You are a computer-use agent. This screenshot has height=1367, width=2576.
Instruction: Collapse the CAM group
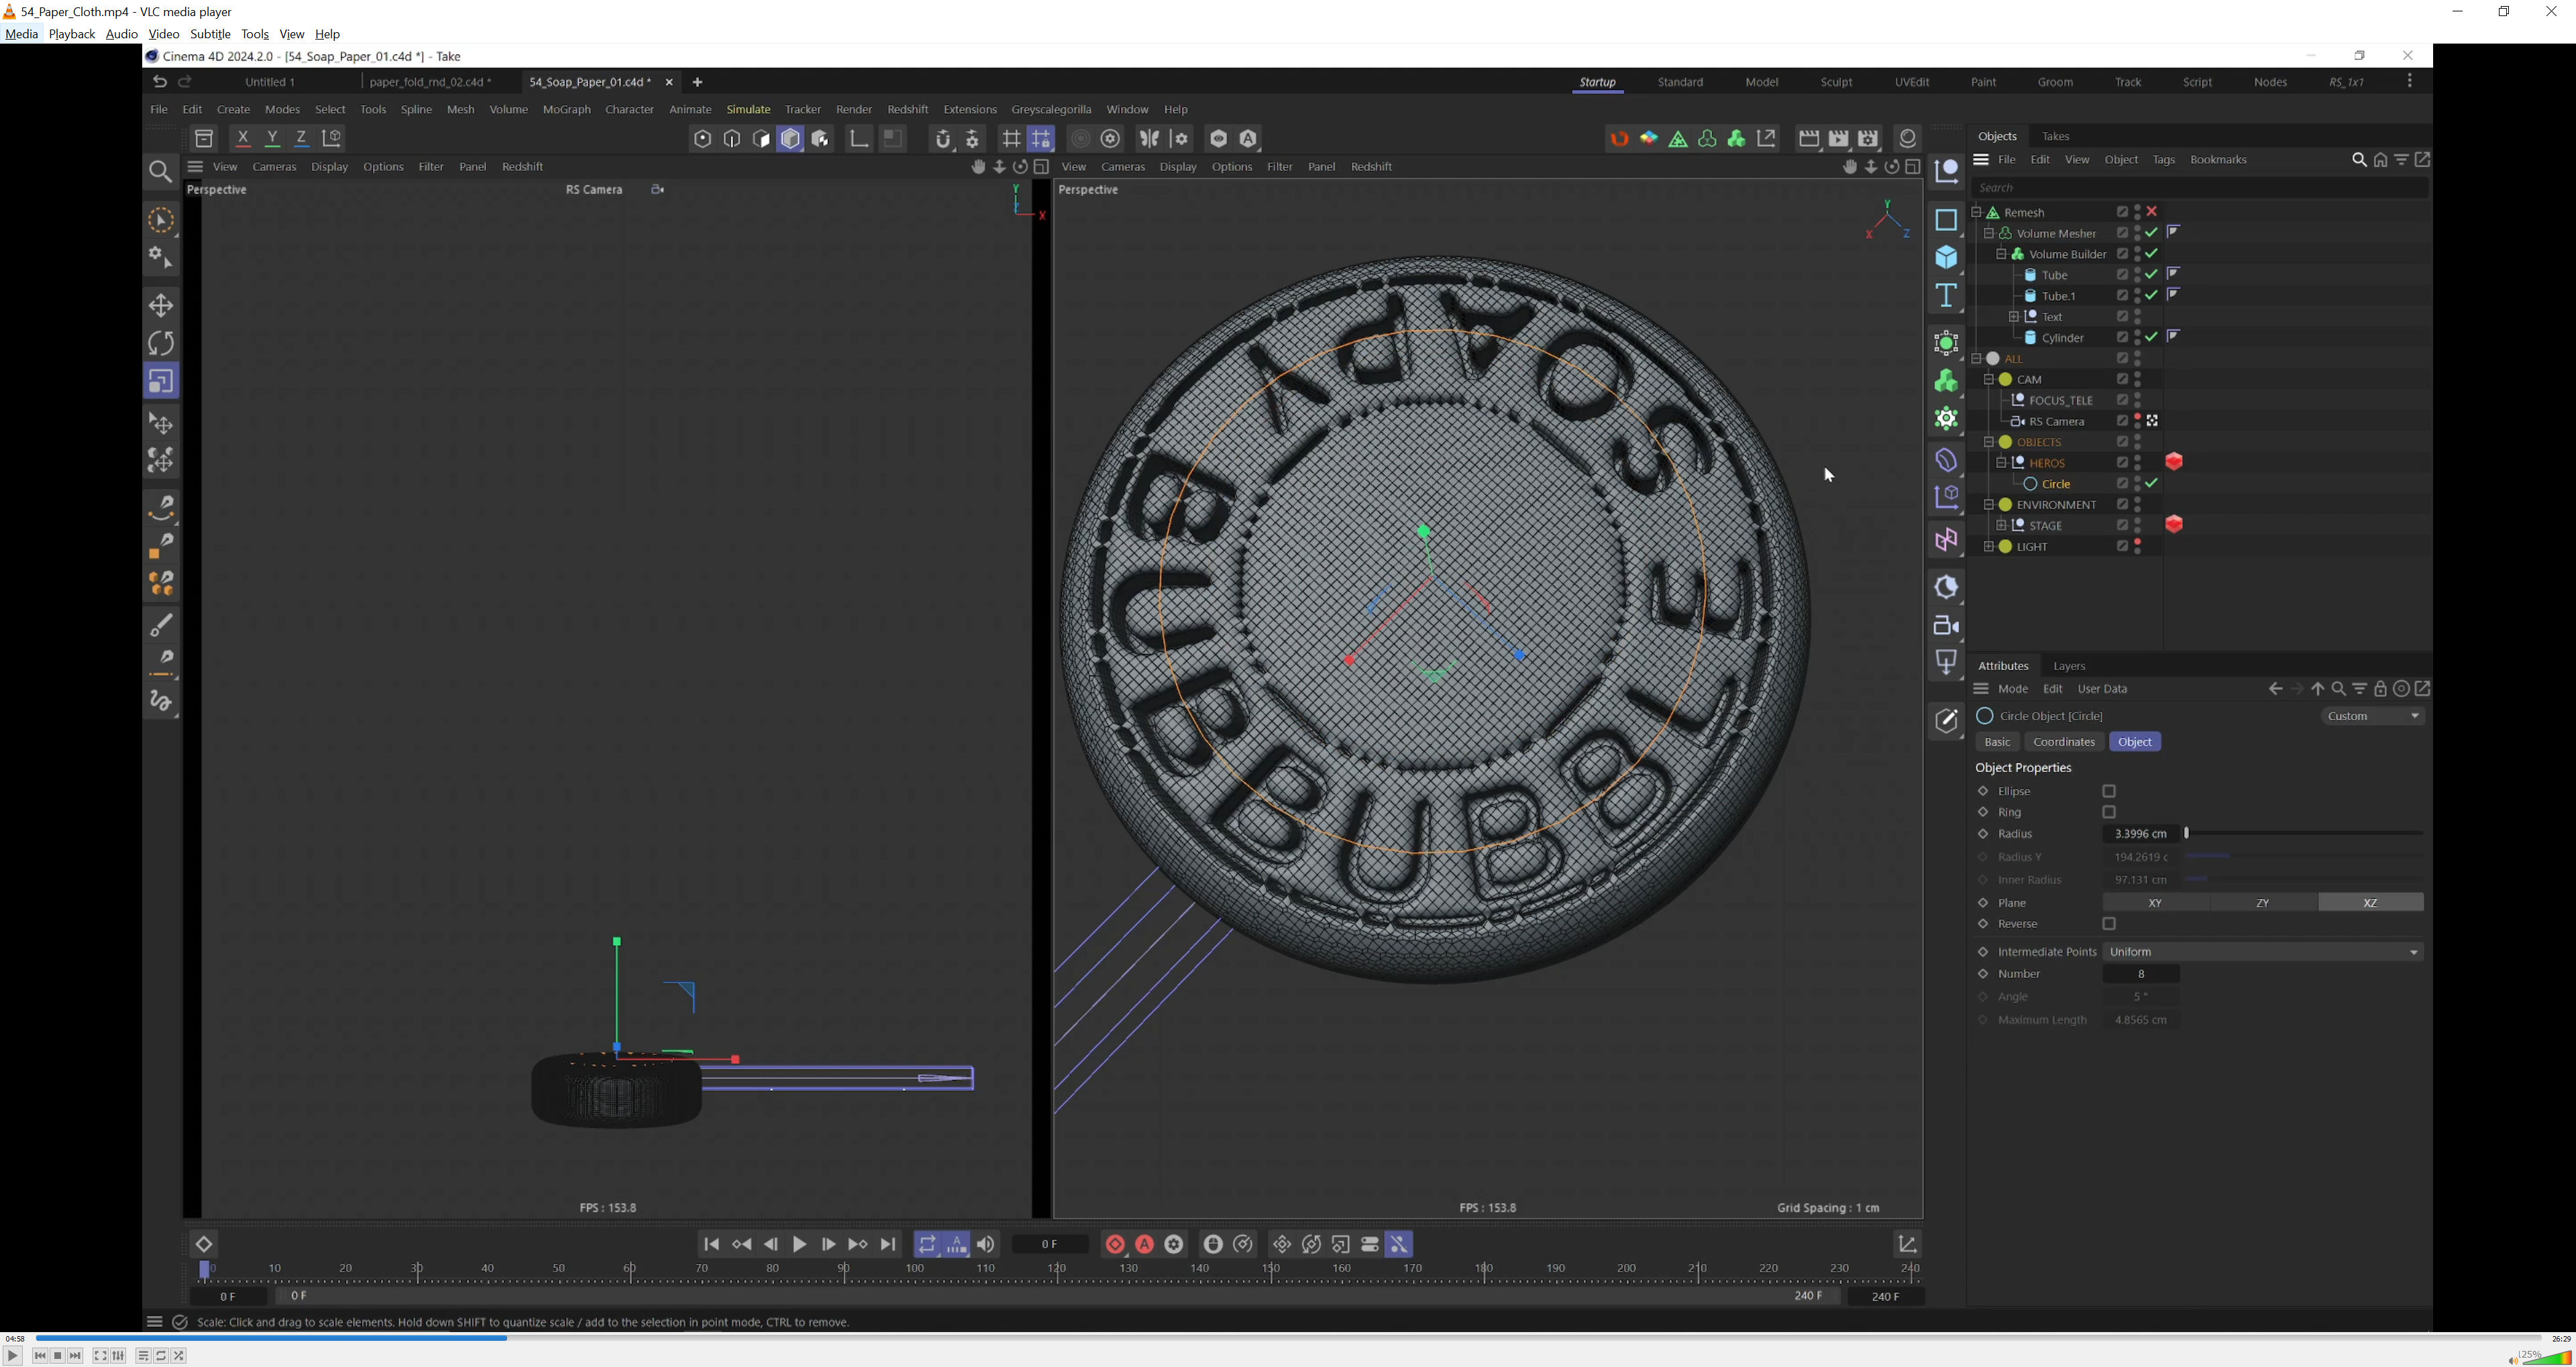pos(1989,380)
